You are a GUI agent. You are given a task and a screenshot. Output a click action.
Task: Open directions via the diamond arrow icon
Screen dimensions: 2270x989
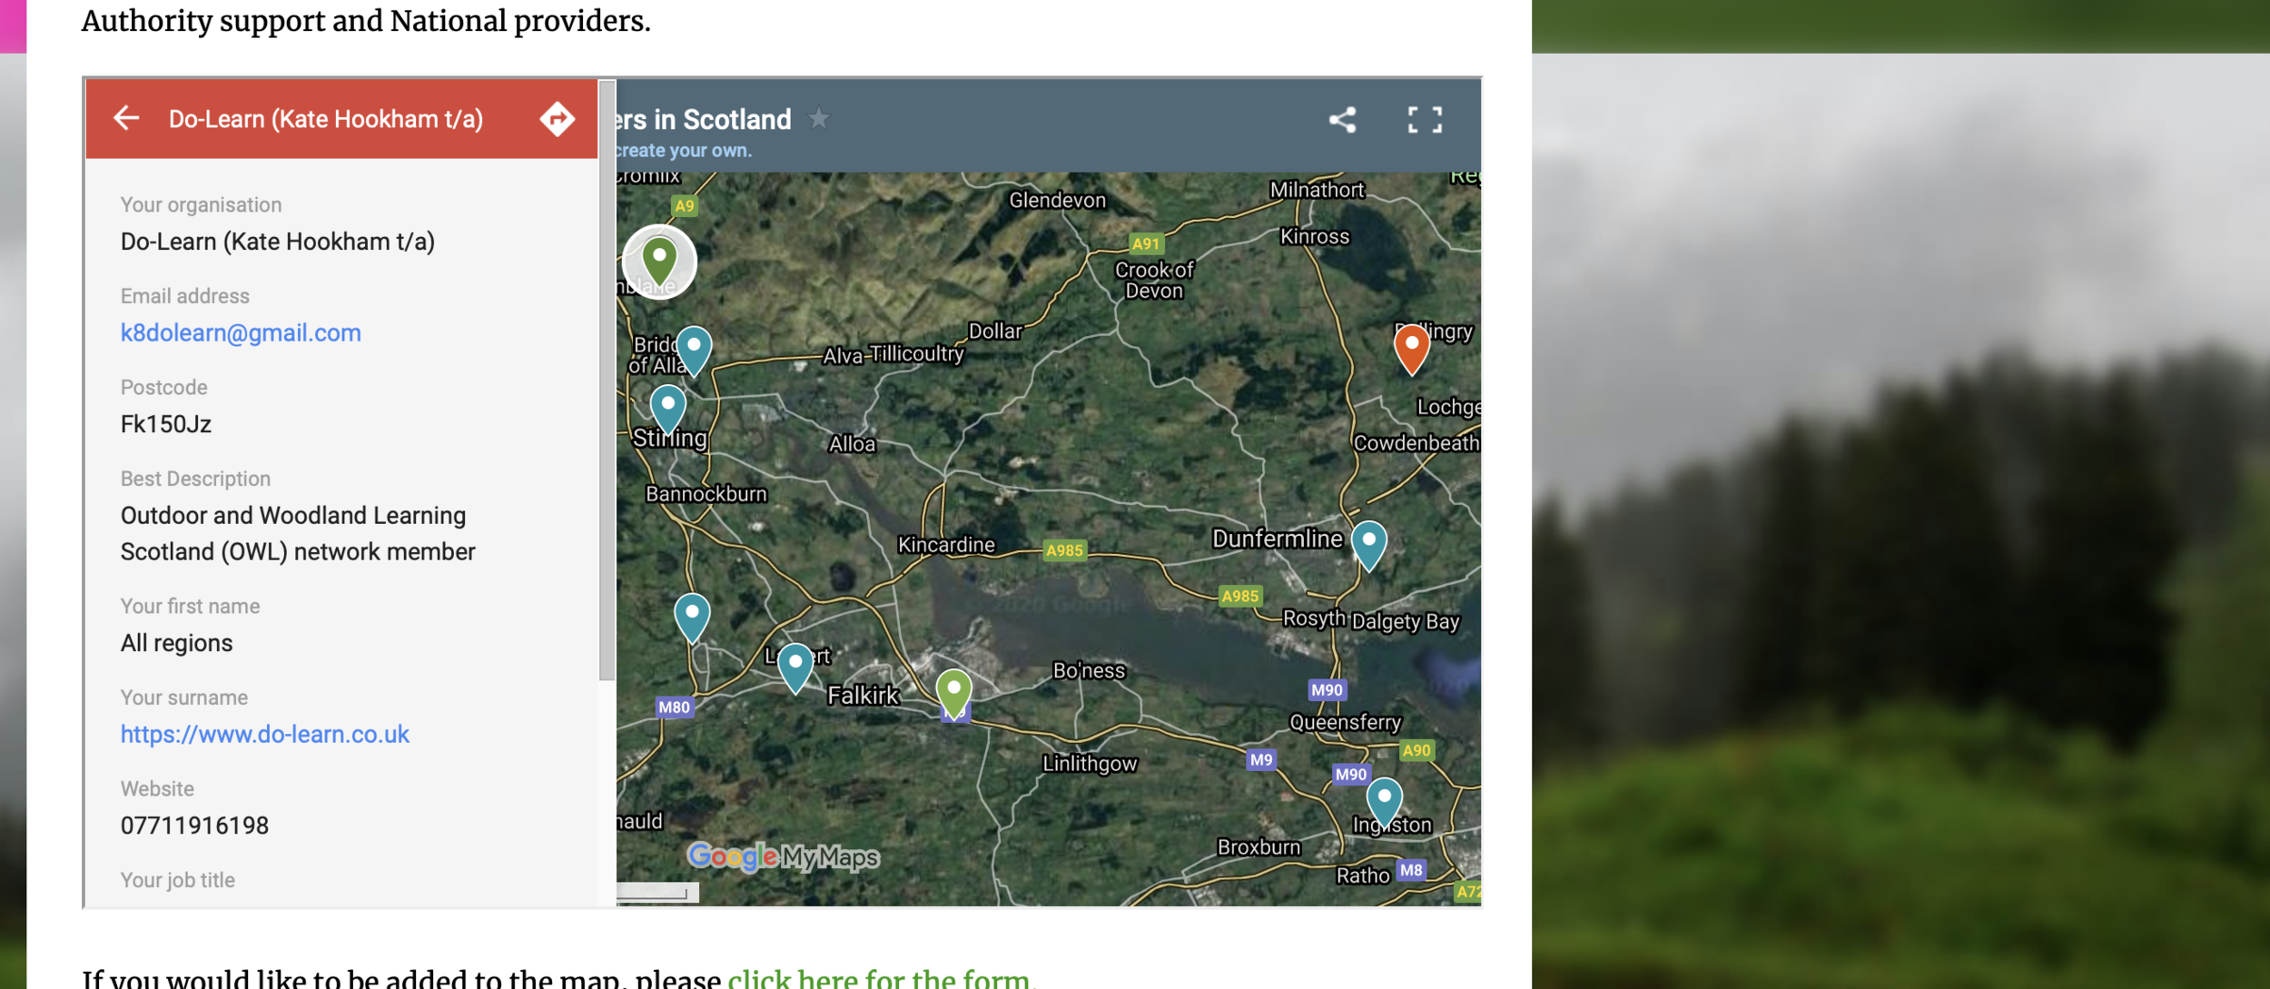coord(557,119)
